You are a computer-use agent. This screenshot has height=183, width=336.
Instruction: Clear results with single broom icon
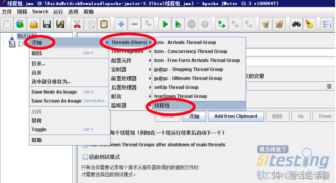tap(266, 24)
